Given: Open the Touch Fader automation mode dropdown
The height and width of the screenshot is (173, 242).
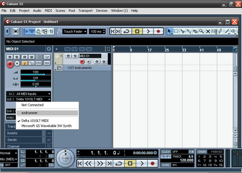Looking at the screenshot, I should tap(75, 31).
